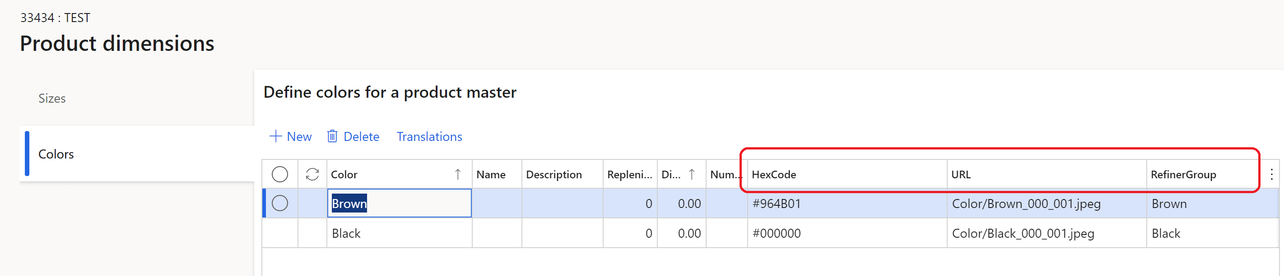Click the refresh icon in the grid header

pos(312,174)
